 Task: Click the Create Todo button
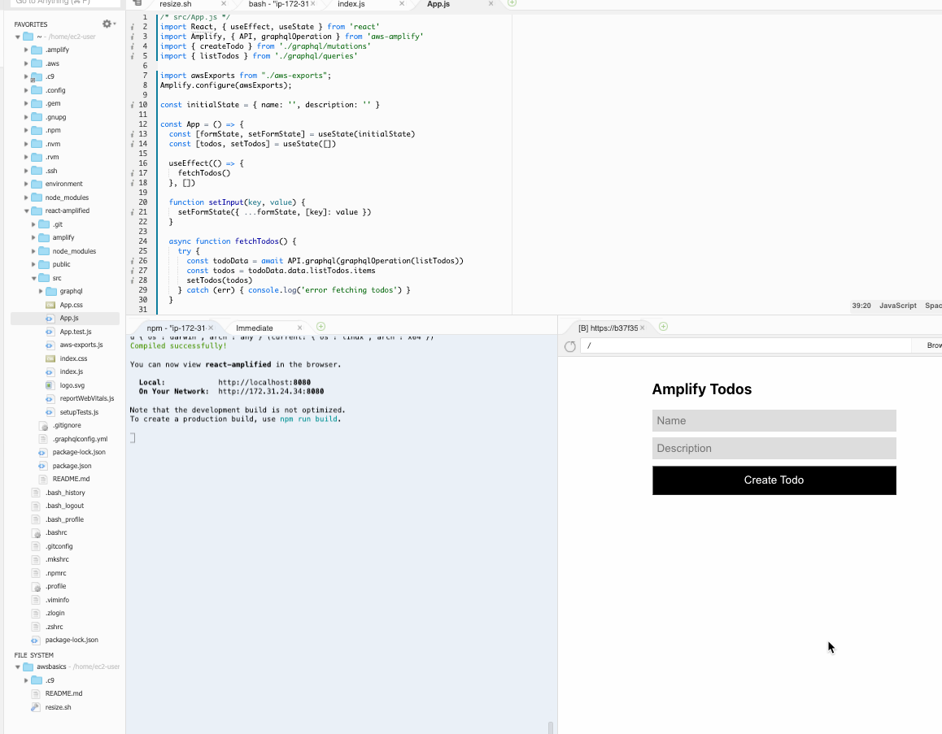pyautogui.click(x=774, y=480)
